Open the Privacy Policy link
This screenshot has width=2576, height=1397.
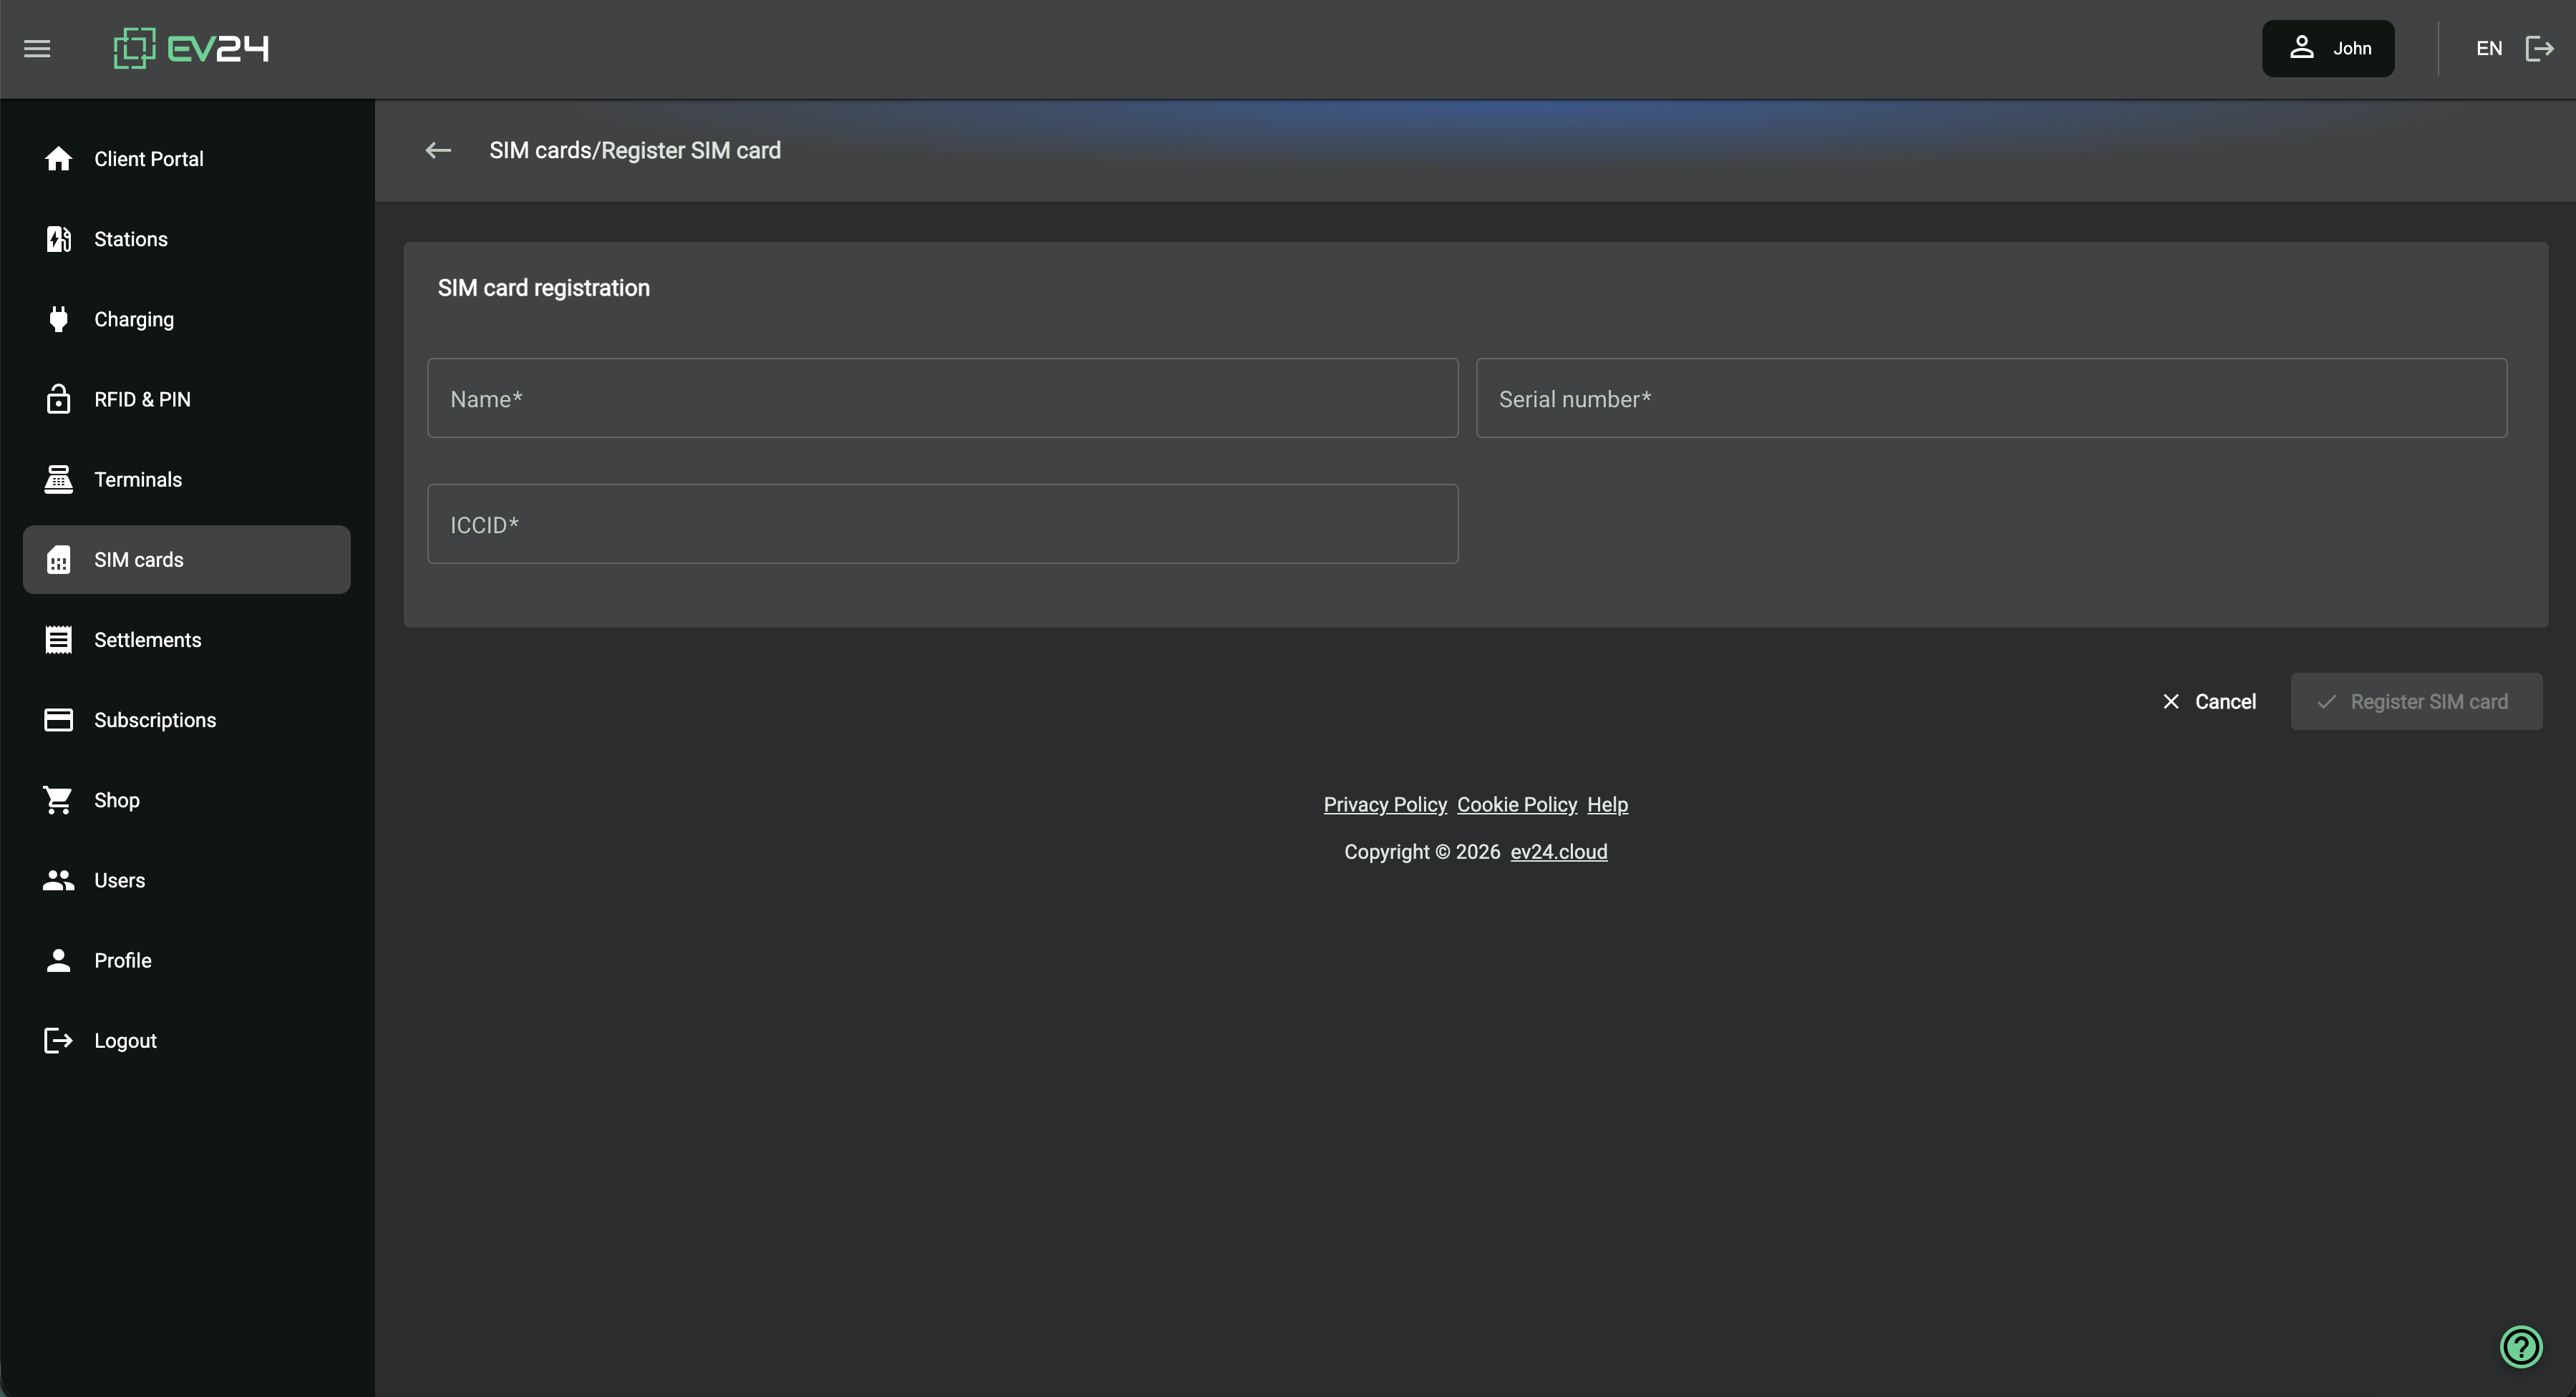coord(1385,804)
